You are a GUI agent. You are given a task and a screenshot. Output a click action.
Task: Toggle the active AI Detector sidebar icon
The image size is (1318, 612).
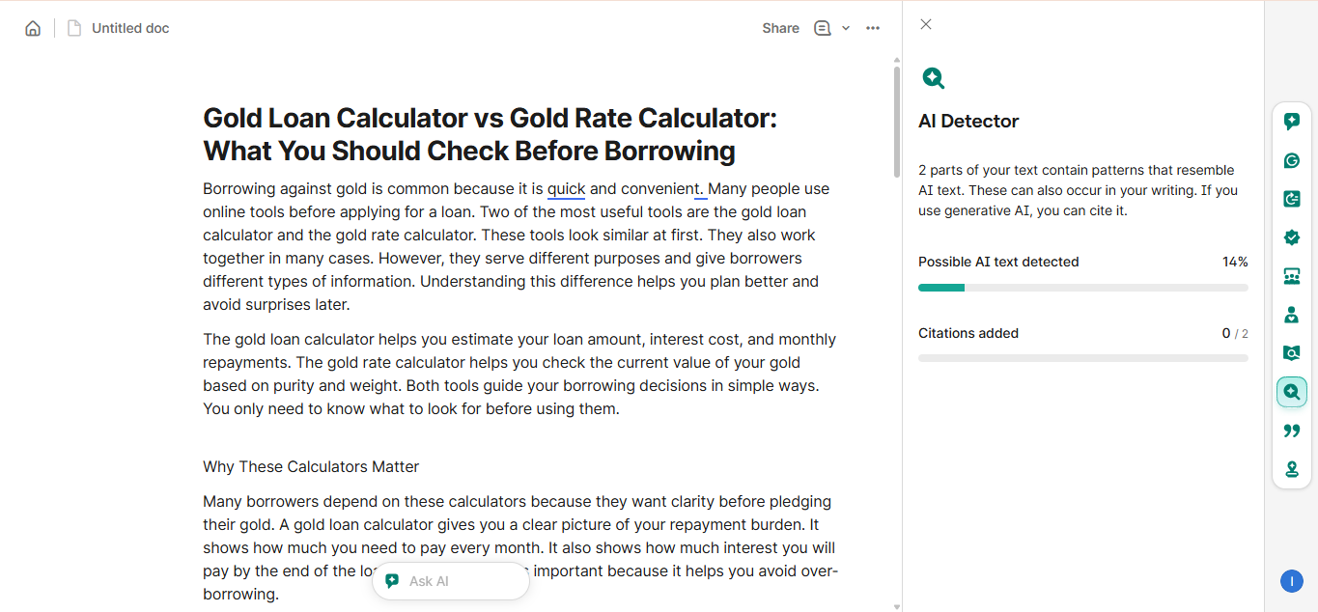pos(1292,392)
